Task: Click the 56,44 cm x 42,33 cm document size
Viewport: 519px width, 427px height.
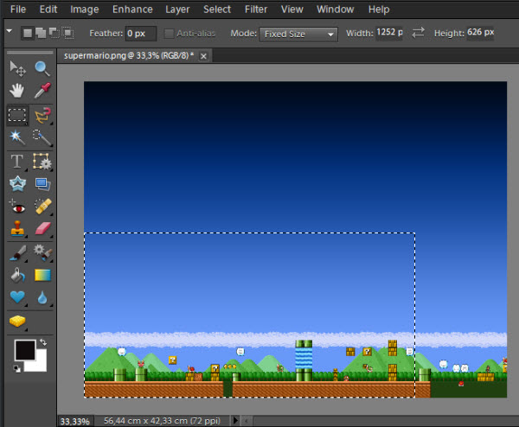Action: click(x=162, y=421)
